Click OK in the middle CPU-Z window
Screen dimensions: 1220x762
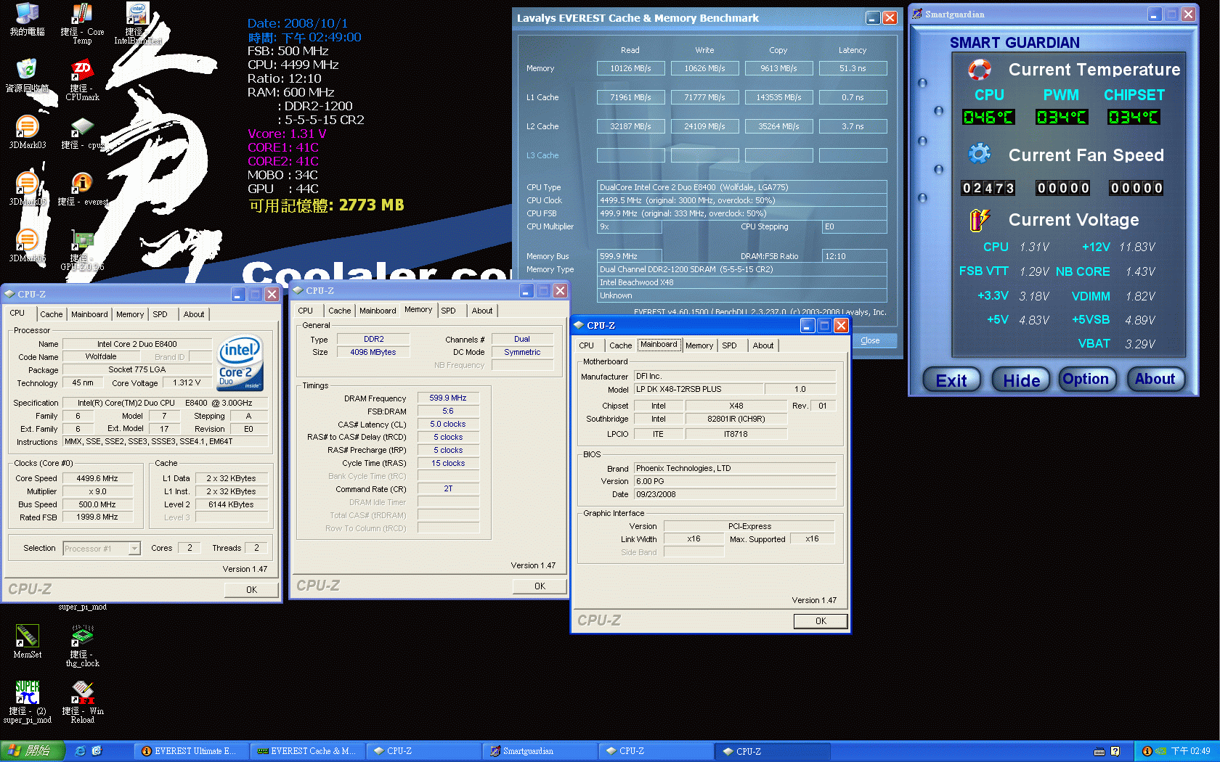540,586
